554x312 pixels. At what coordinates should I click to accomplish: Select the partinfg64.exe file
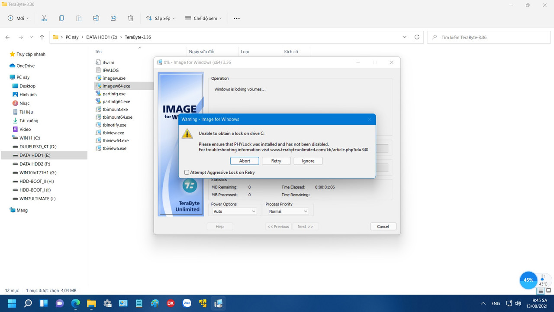pyautogui.click(x=116, y=101)
